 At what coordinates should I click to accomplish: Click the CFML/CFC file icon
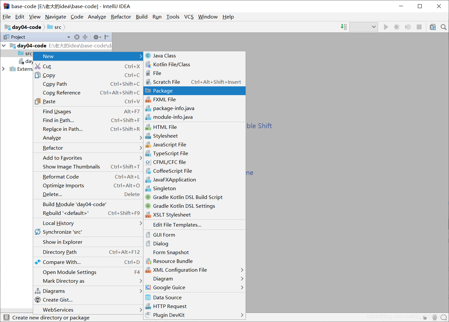tap(148, 162)
